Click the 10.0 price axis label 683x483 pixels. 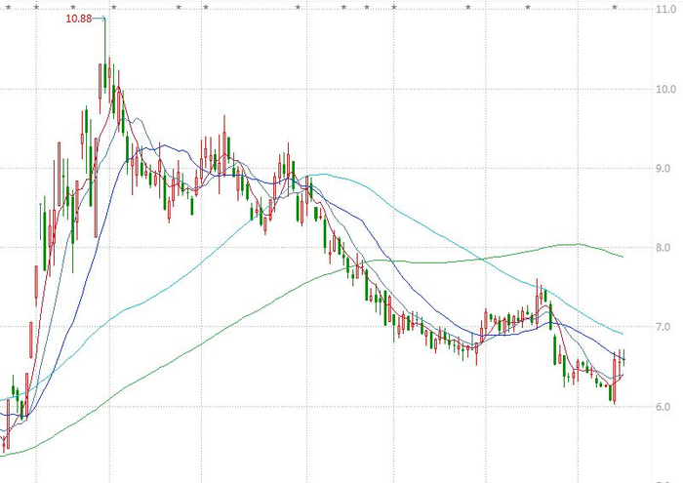(666, 90)
